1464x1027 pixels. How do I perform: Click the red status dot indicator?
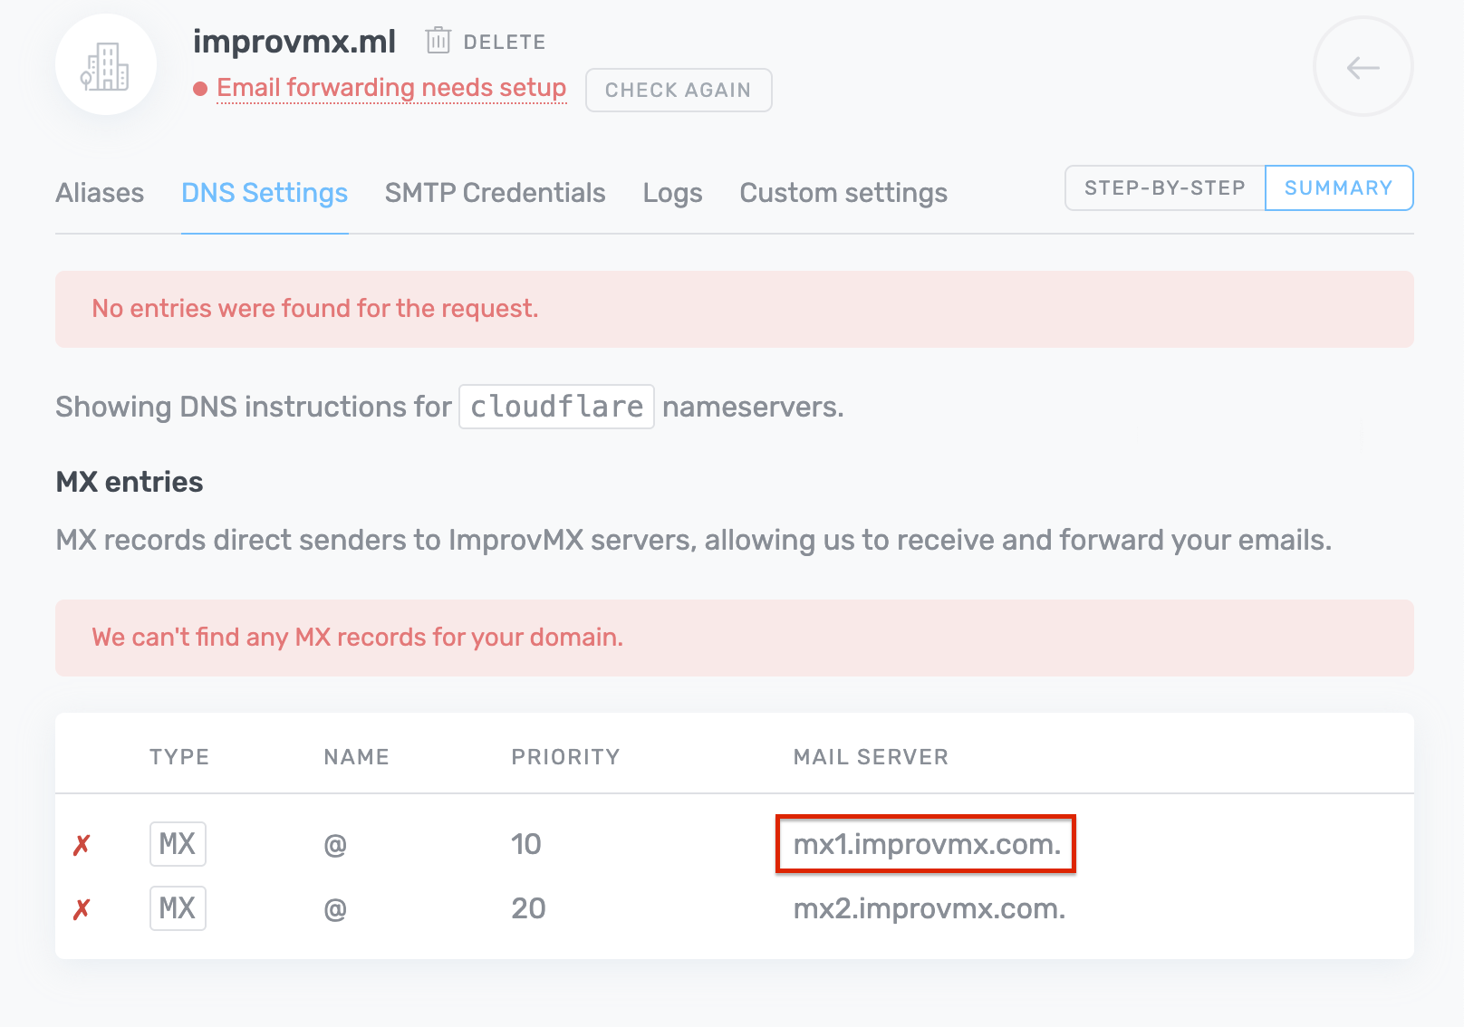click(200, 89)
